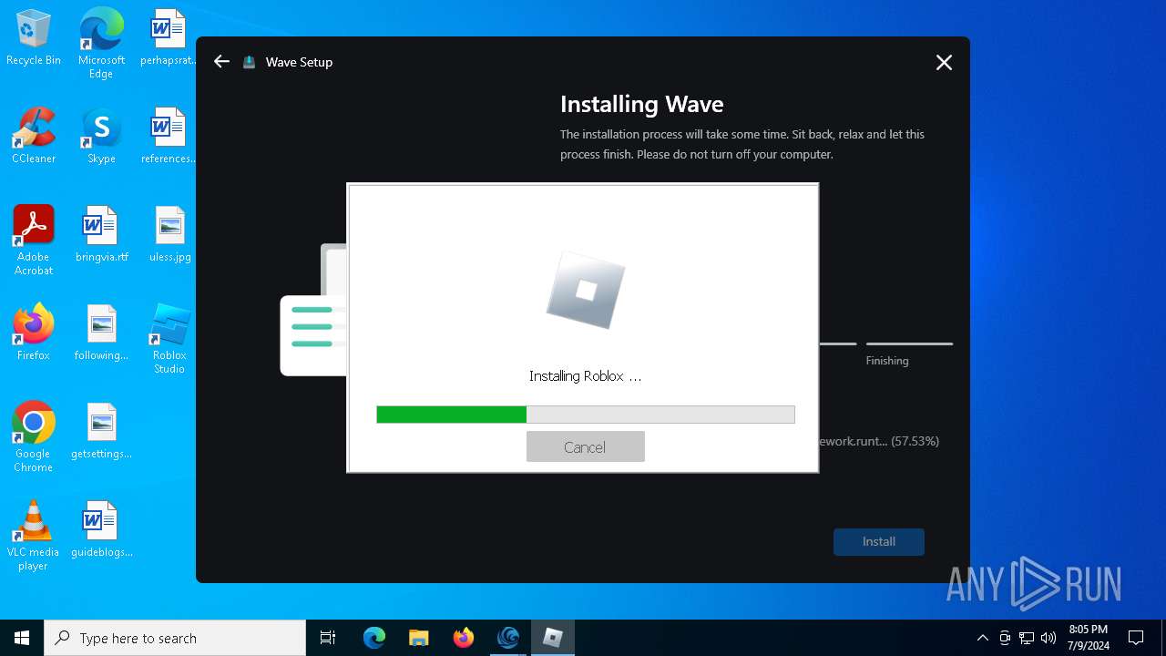
Task: Open File Explorer from taskbar
Action: point(418,638)
